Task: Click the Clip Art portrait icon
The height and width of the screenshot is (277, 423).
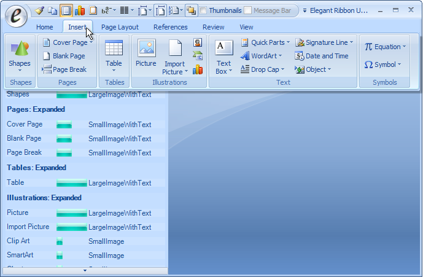Action: (x=198, y=42)
